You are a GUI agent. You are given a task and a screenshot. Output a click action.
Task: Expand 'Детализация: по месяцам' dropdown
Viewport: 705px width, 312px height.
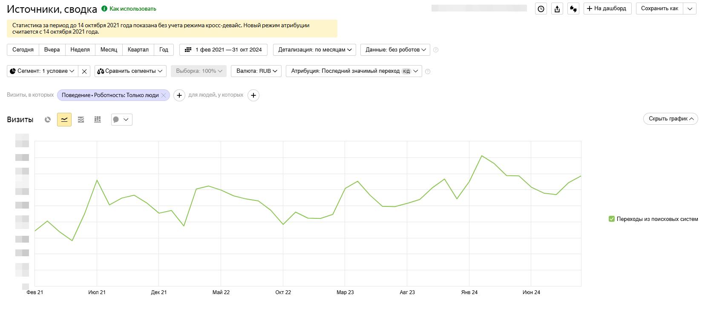[x=315, y=50]
